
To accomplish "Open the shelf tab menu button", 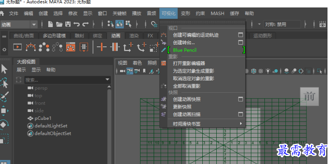I will click(4, 36).
